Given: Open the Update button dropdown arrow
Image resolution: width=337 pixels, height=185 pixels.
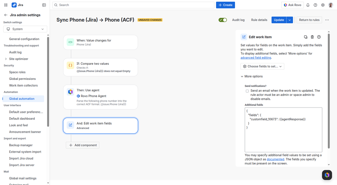Looking at the screenshot, I should tap(290, 20).
